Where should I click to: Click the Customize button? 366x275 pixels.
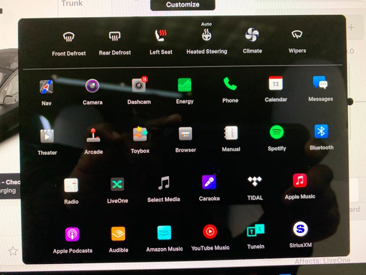click(x=183, y=4)
